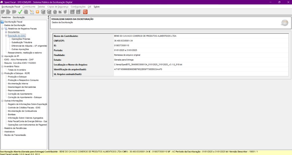
Task: Select the Apuração do ICMS tree item
Action: point(17,36)
